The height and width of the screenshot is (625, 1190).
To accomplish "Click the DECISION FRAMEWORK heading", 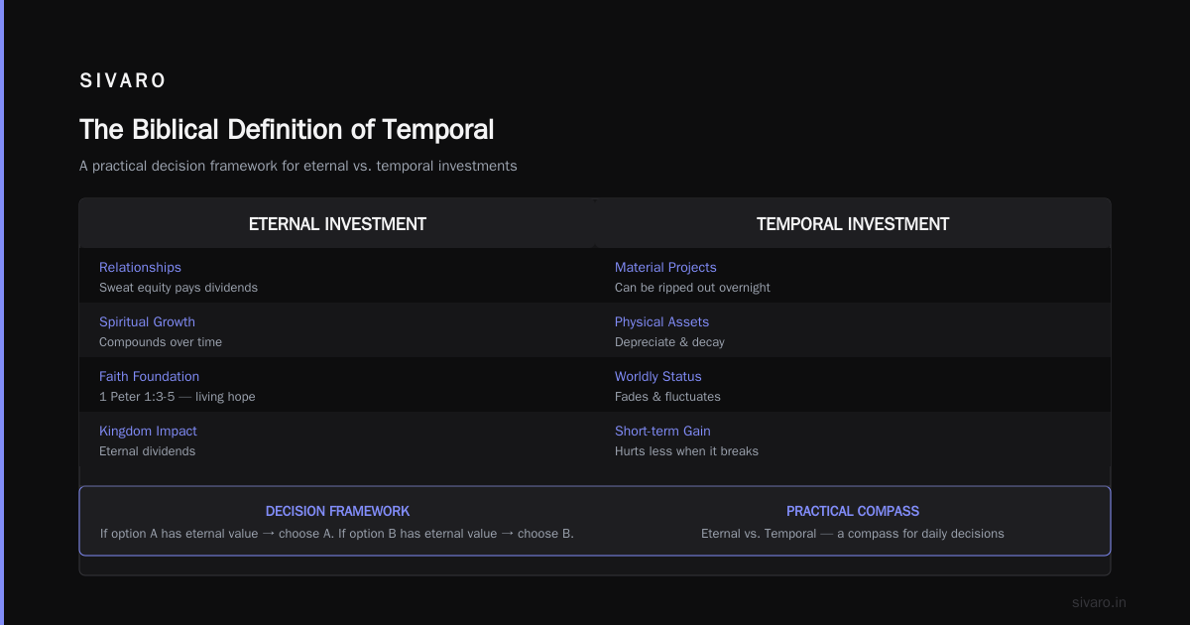I will 337,511.
